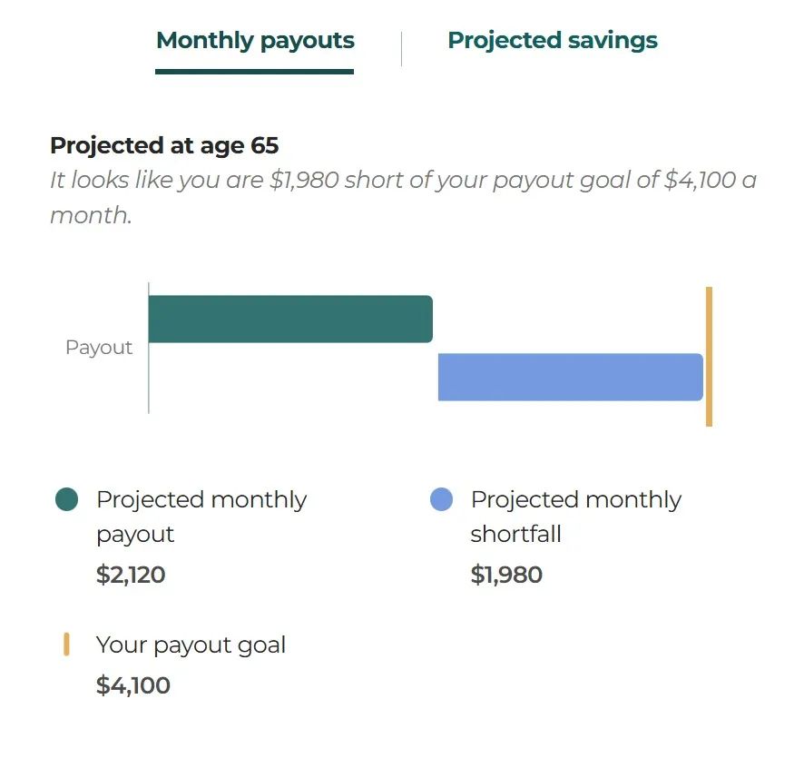Click the gold payout goal legend marker

66,645
